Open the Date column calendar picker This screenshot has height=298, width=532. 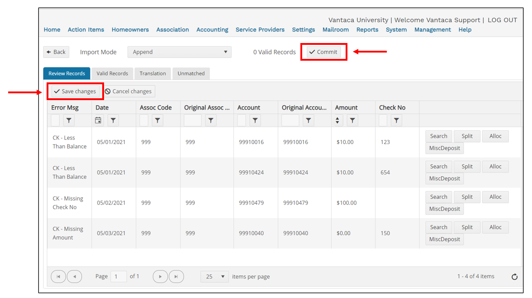[98, 120]
